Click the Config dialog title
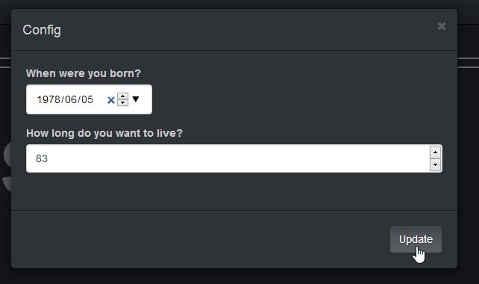This screenshot has height=284, width=479. click(42, 30)
